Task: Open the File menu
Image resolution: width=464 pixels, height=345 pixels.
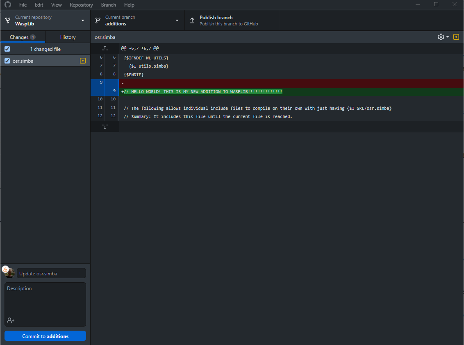Action: pyautogui.click(x=23, y=5)
